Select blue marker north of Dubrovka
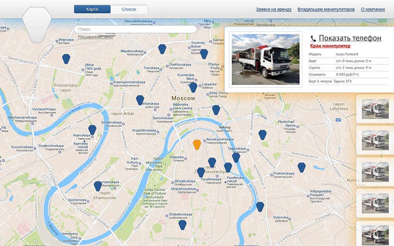This screenshot has width=394, height=246. [260, 207]
